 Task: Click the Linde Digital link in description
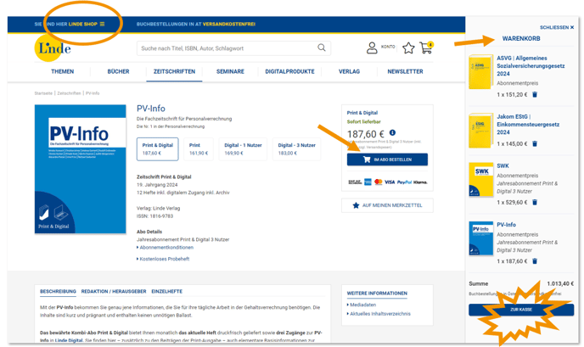pos(69,340)
